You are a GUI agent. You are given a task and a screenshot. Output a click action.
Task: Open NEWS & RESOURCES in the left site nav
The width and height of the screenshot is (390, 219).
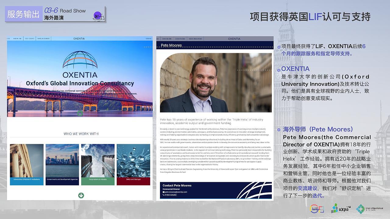[44, 39]
